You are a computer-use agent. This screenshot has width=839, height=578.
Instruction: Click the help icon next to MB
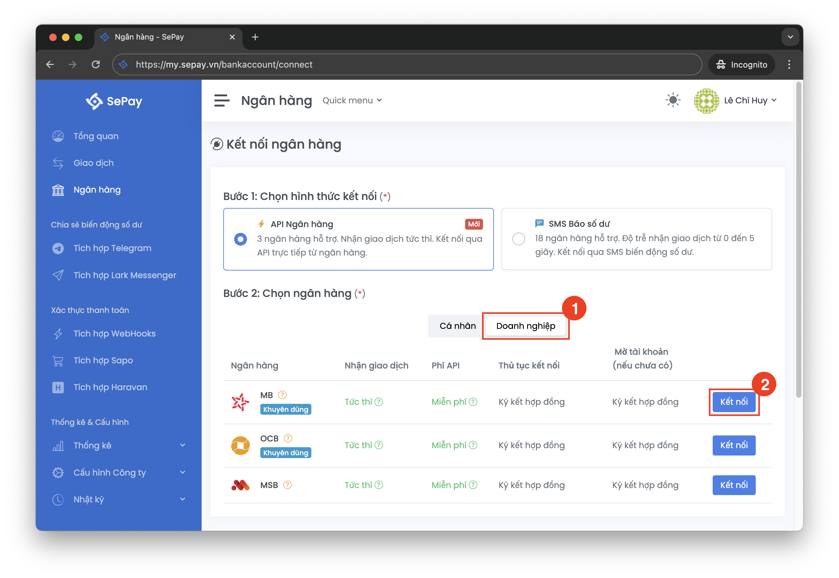click(282, 395)
